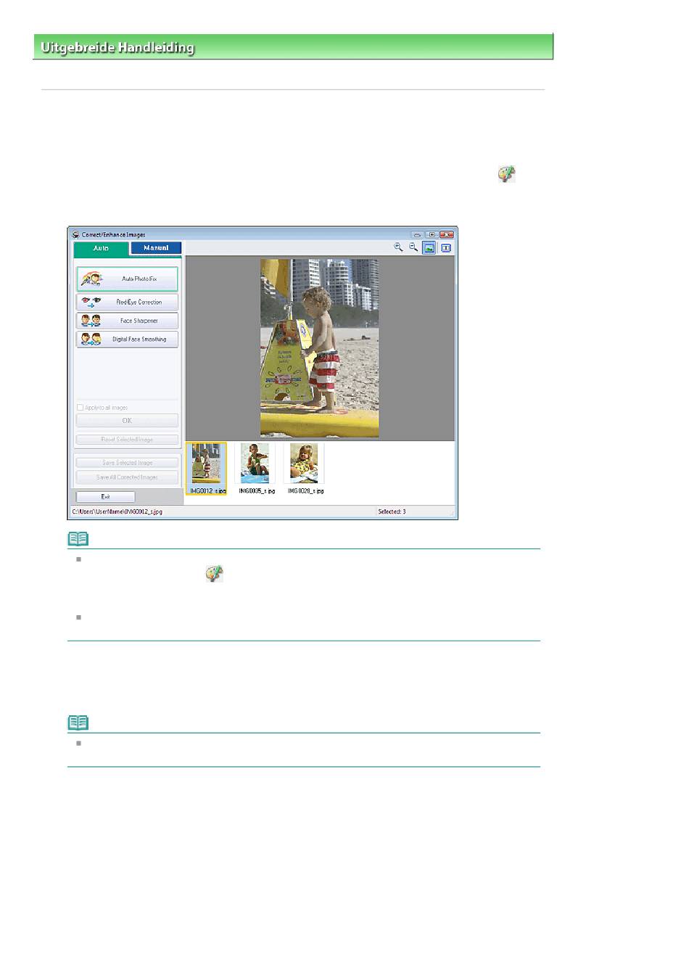Viewport: 689px width, 975px height.
Task: Close the Correct/Enhance Images window
Action: coord(446,235)
